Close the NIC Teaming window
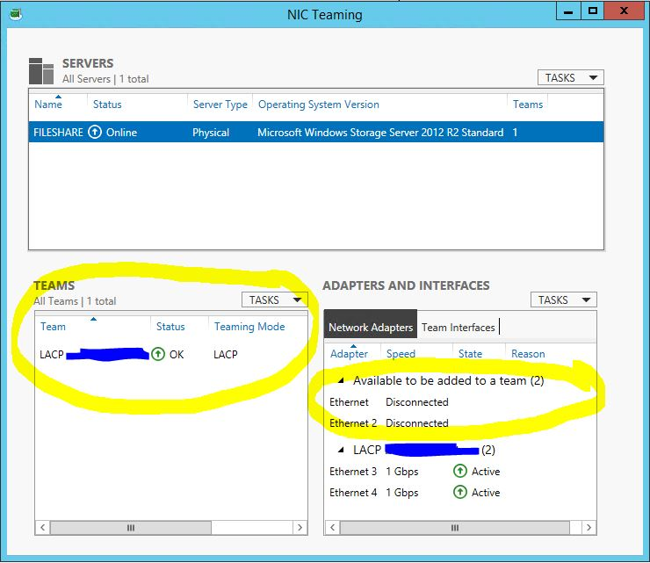 [624, 11]
